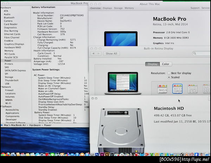Select SATA/SATA Express in the sidebar
Viewport: 211px width, 163px height.
[x=15, y=71]
